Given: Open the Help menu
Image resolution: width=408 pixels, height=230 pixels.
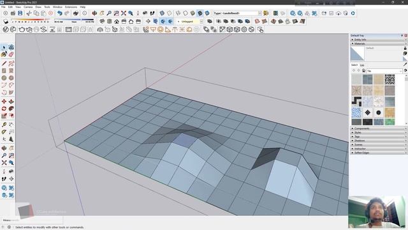Looking at the screenshot, I should (83, 7).
